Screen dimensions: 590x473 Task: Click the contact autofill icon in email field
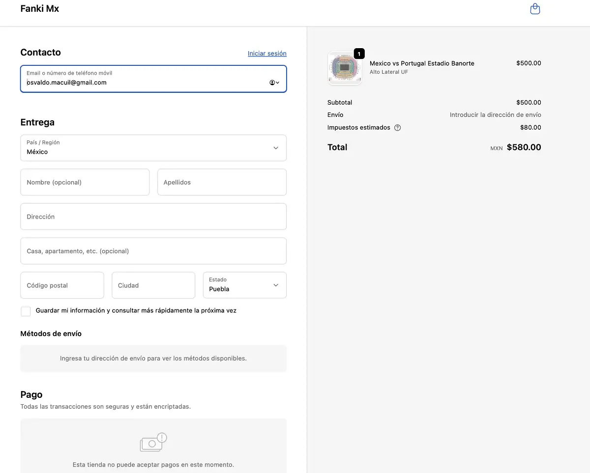coord(274,83)
